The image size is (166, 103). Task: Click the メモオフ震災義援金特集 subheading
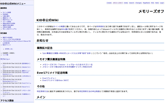[x=51, y=59]
